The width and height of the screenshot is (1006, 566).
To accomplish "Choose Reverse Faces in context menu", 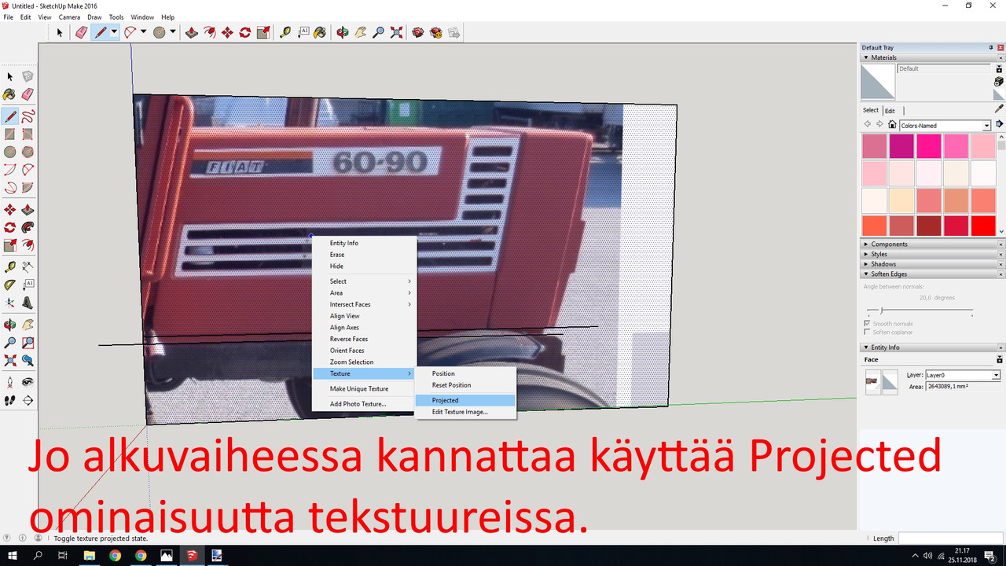I will pos(363,339).
